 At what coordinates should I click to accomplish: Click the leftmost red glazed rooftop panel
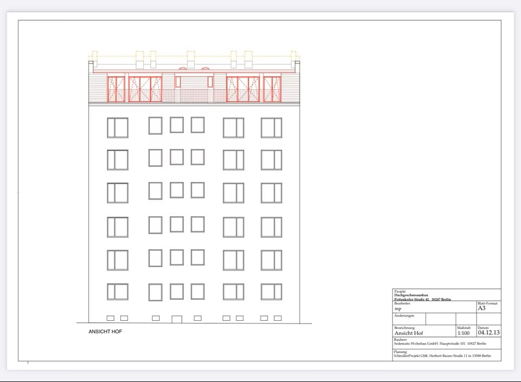tap(116, 89)
